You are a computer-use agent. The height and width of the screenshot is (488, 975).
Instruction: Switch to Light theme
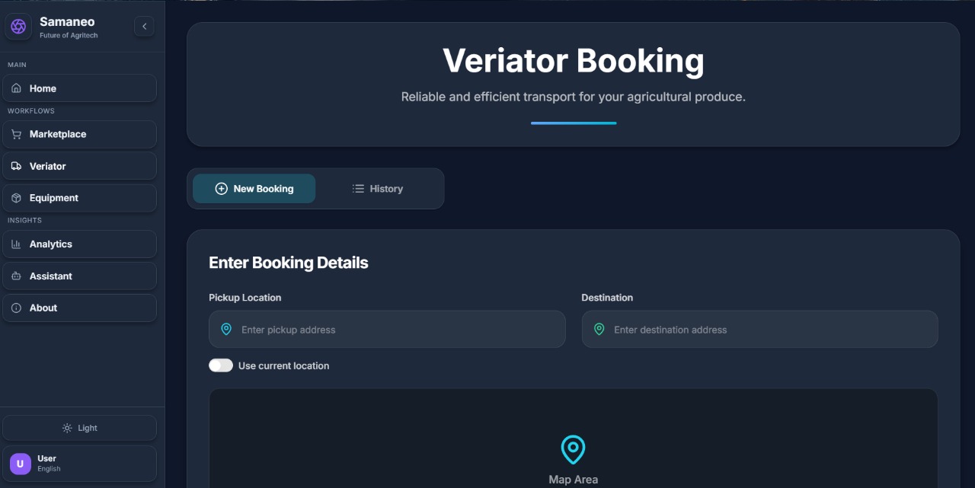point(79,428)
